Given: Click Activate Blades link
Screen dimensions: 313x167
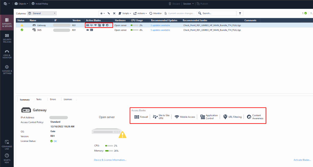Looking at the screenshot, I should pyautogui.click(x=302, y=160).
